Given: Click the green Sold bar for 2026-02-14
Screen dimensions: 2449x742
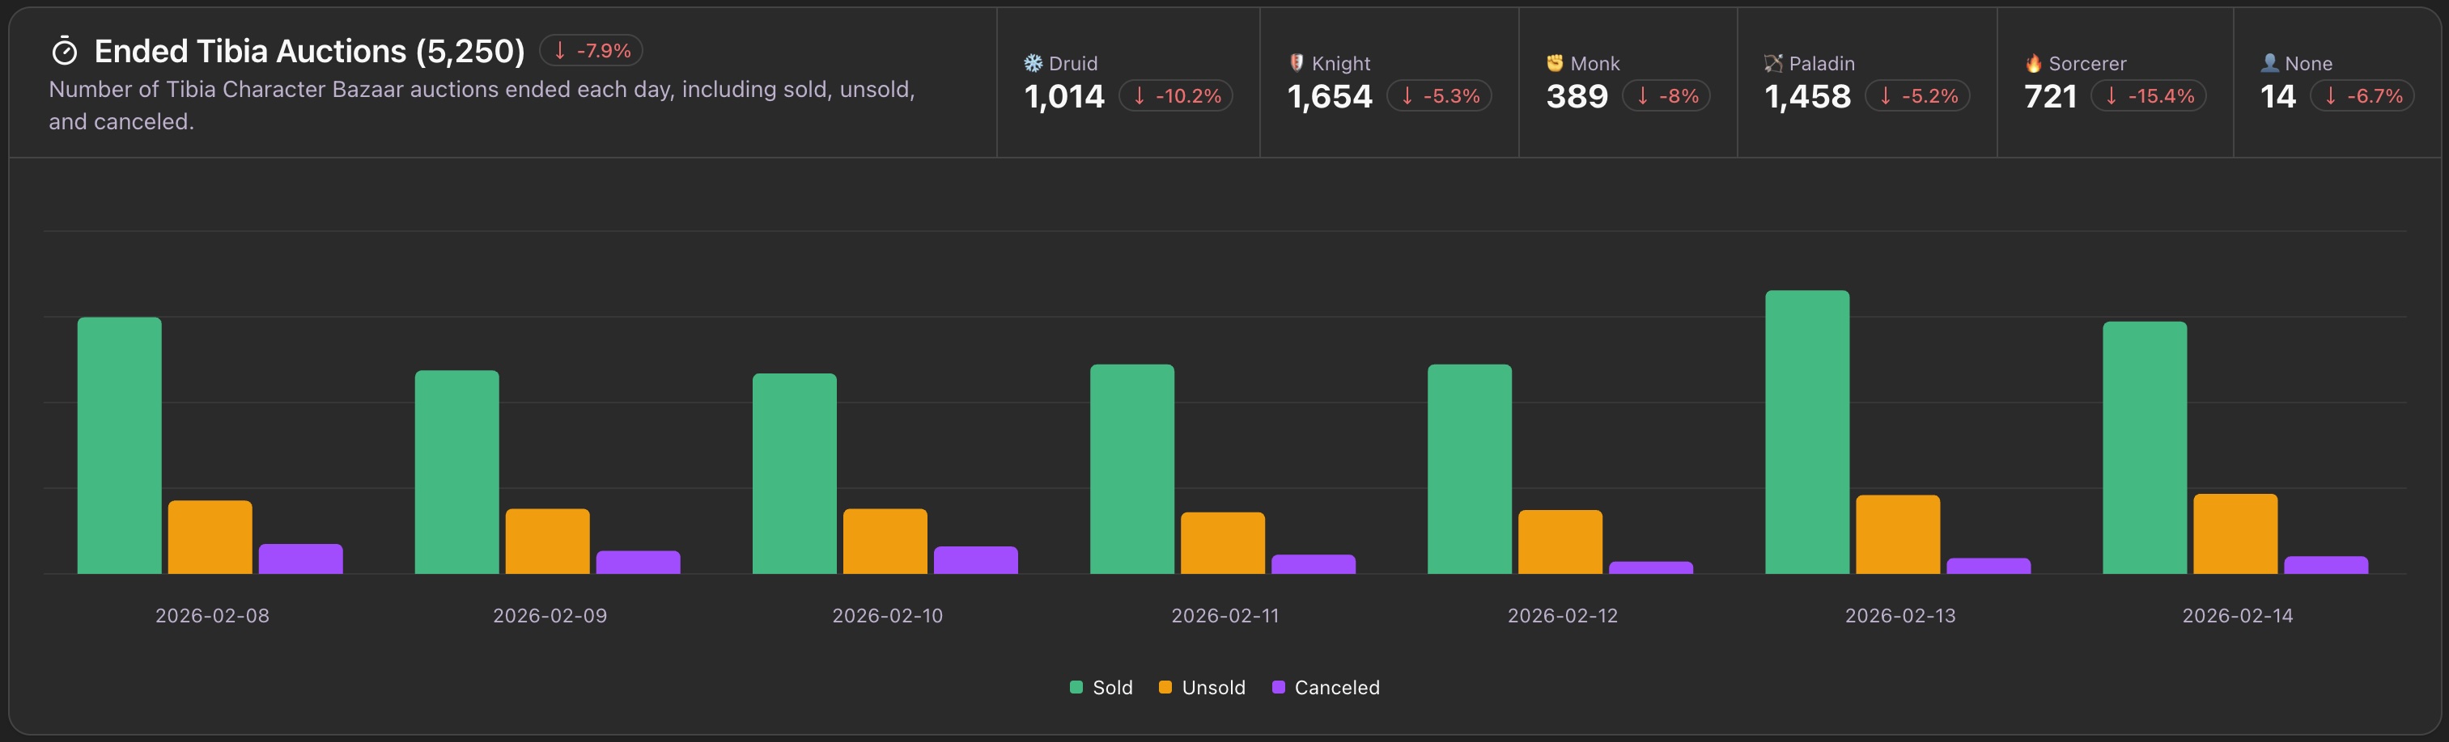Looking at the screenshot, I should [2145, 449].
